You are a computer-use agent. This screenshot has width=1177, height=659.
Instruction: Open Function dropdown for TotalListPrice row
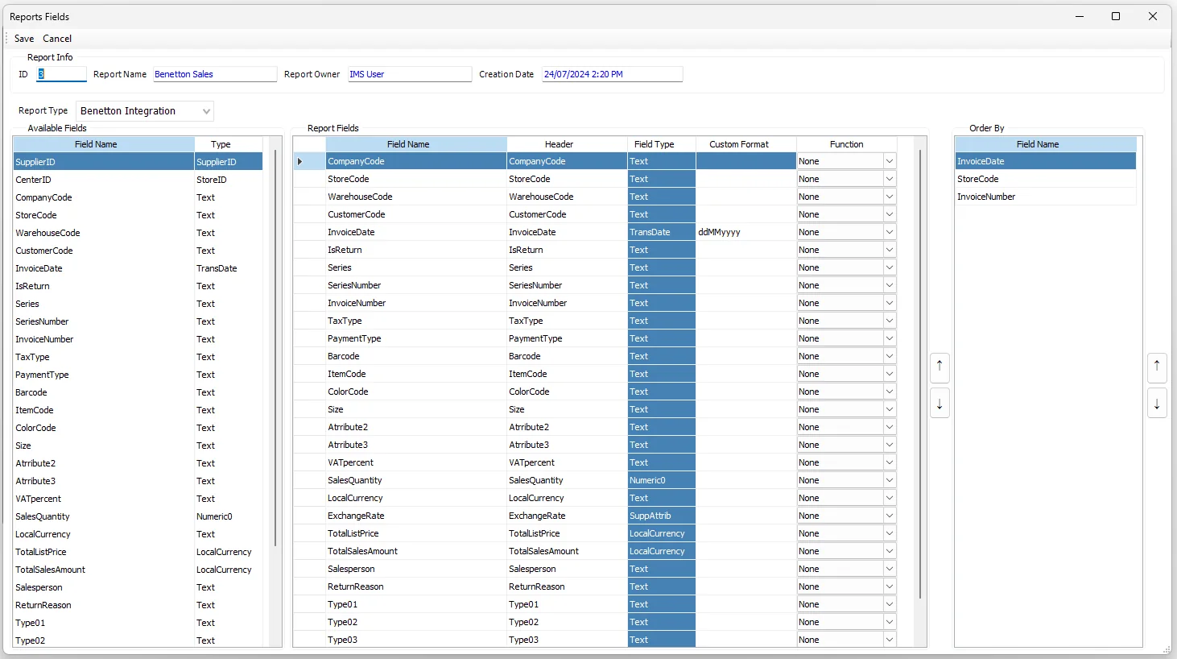[890, 533]
